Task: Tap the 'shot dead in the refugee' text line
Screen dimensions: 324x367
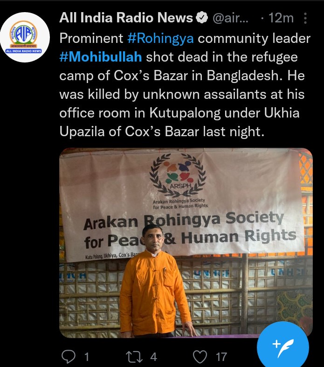Action: (x=222, y=57)
